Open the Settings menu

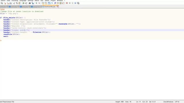(x=30, y=1)
